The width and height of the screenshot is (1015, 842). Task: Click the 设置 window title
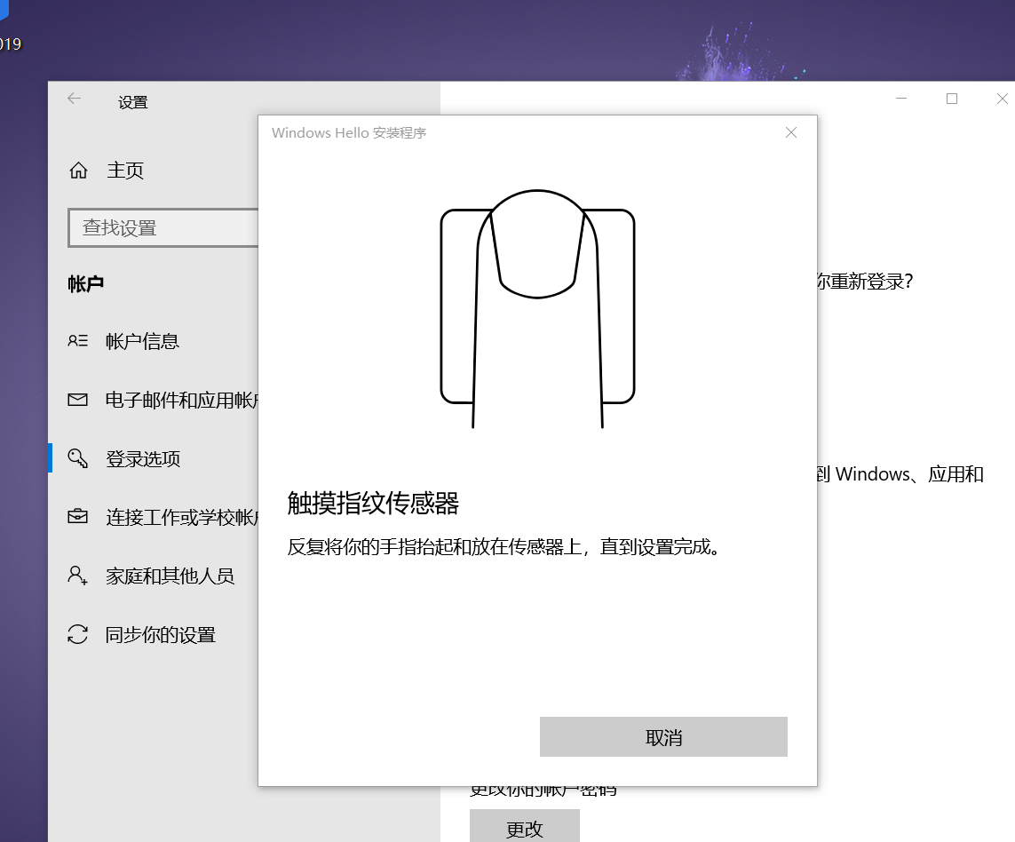pyautogui.click(x=132, y=102)
